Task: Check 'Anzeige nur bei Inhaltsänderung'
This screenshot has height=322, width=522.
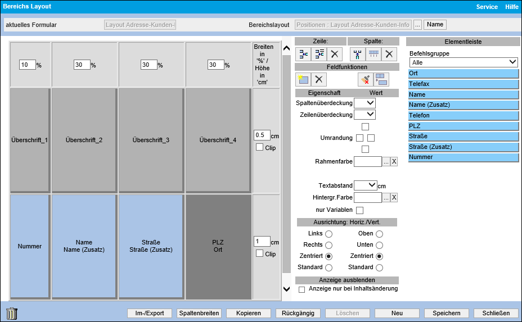Action: coord(301,289)
